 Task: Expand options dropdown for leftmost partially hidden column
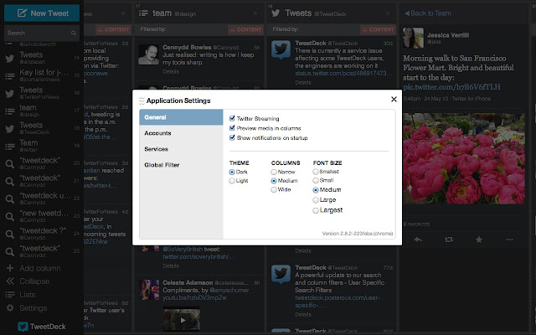pos(123,13)
